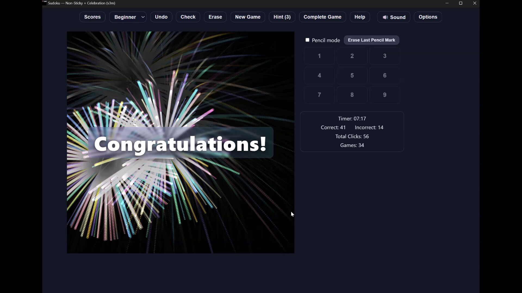
Task: Enable Pencil mode
Action: point(308,40)
